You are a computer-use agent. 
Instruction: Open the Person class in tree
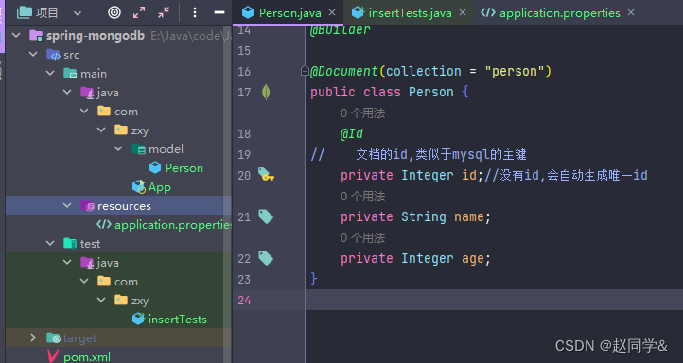coord(184,168)
